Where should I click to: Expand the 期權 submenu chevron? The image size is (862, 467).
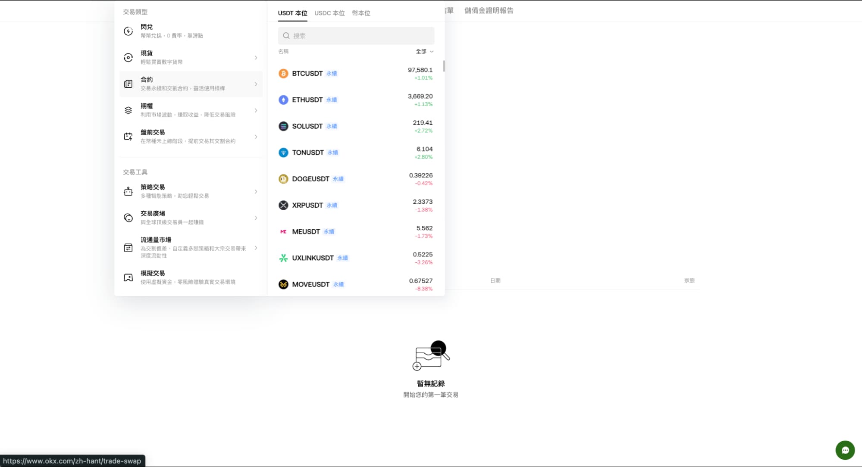pos(256,110)
